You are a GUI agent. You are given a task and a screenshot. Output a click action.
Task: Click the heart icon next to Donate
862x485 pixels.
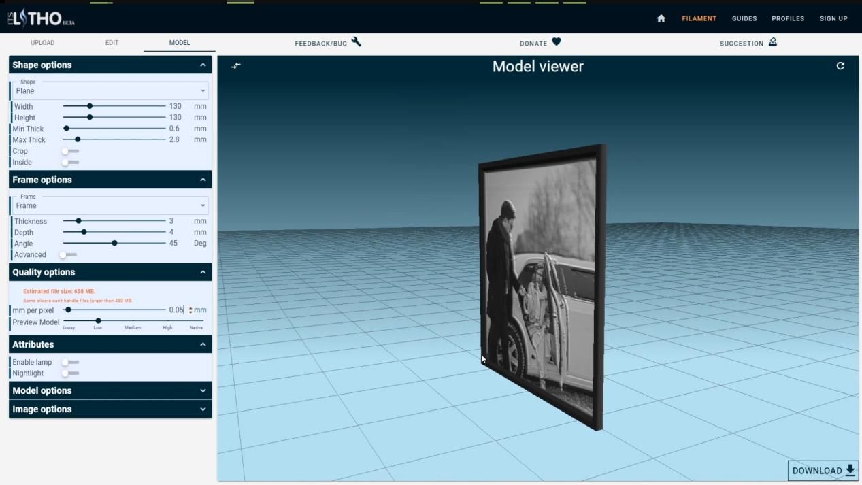point(556,42)
